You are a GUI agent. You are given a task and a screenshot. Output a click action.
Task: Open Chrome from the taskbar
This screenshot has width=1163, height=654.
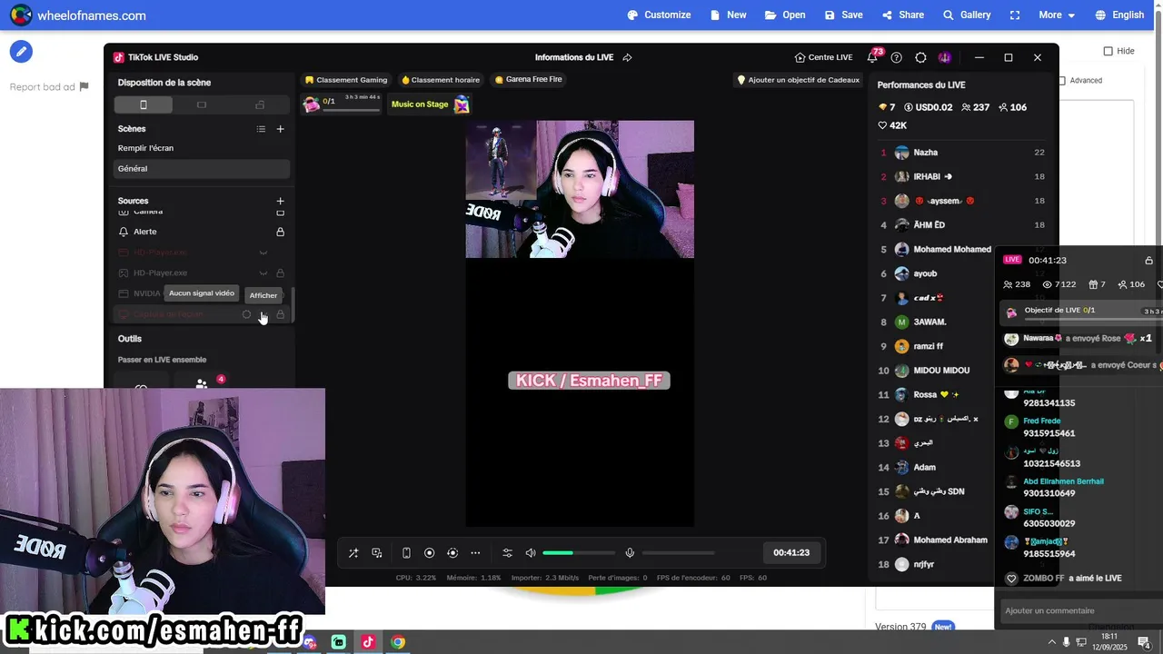(398, 642)
